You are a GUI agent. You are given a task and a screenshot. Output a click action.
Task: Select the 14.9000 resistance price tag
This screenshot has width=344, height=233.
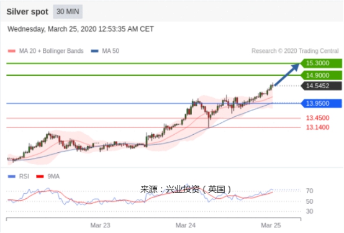(321, 75)
